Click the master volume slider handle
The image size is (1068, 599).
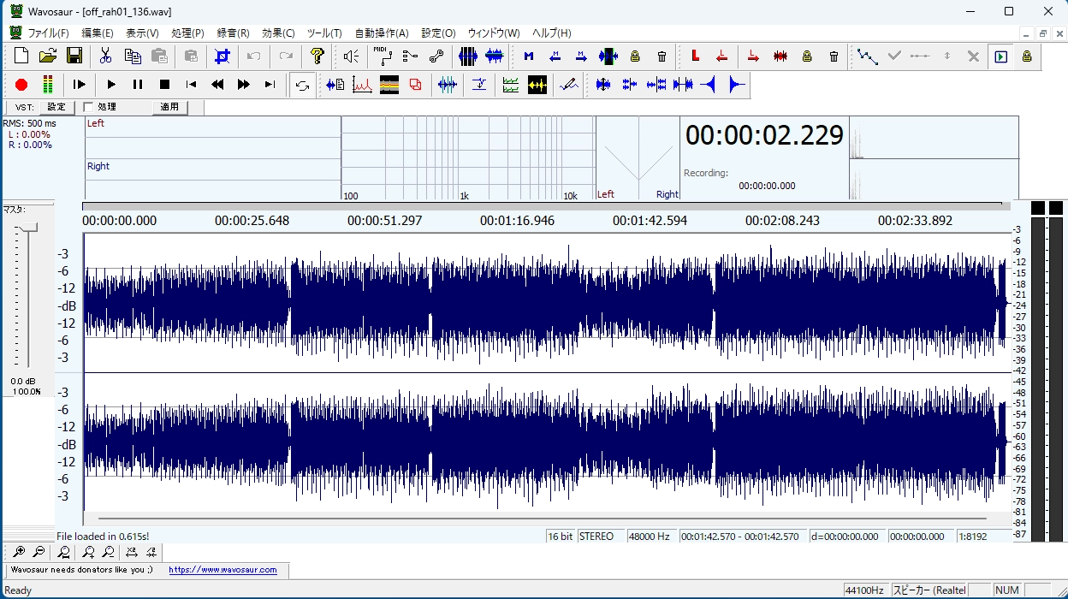28,227
